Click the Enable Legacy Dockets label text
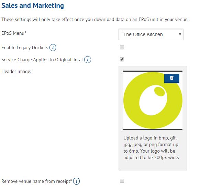Image resolution: width=212 pixels, height=187 pixels. point(25,48)
